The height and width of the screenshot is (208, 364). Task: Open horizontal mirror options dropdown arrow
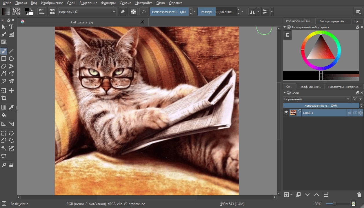point(259,12)
